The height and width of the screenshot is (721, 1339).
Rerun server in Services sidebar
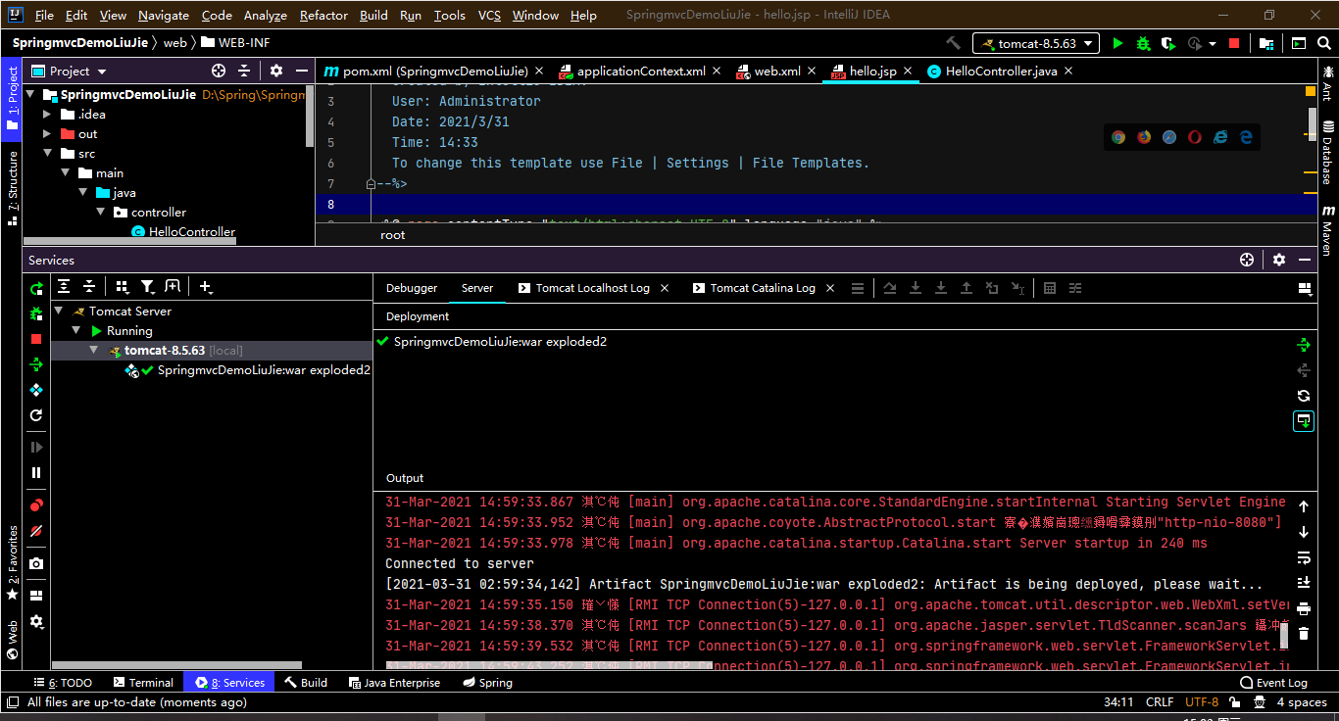[36, 288]
